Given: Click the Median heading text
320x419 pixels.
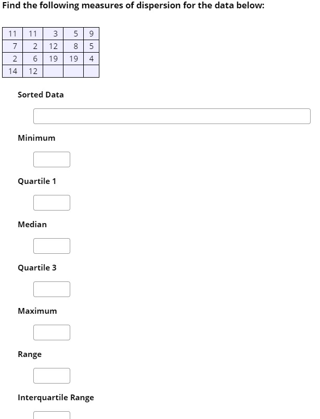Looking at the screenshot, I should coord(32,224).
